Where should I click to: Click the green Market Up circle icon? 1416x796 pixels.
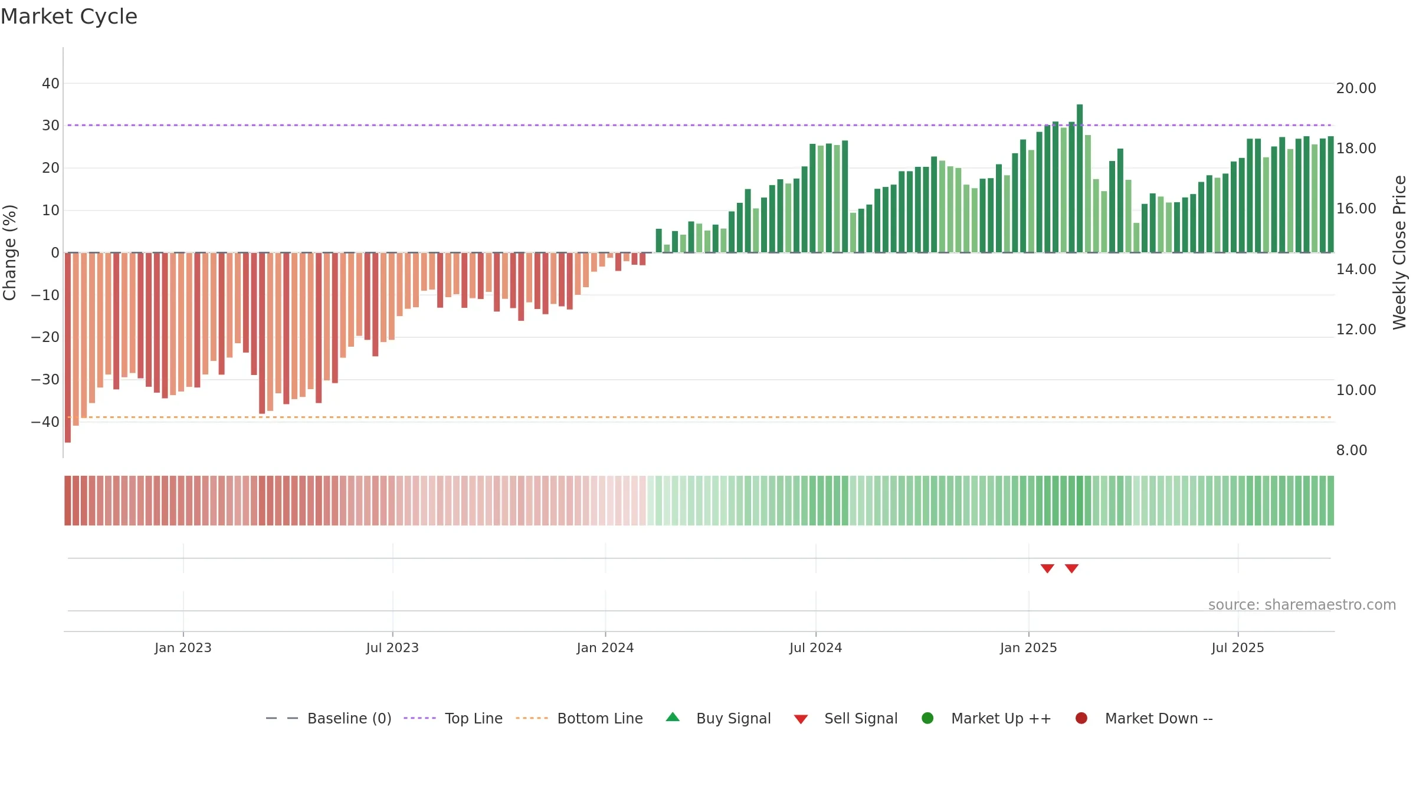927,718
